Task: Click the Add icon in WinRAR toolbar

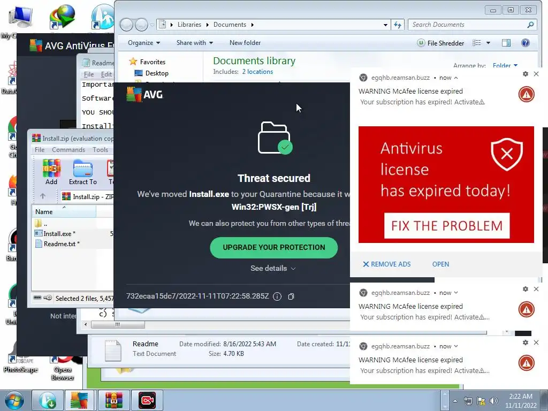Action: pos(51,172)
